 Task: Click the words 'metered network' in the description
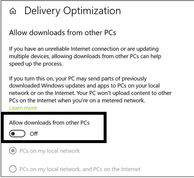(123, 100)
